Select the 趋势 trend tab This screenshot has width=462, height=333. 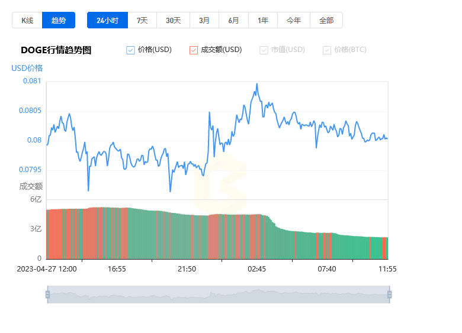(x=59, y=20)
